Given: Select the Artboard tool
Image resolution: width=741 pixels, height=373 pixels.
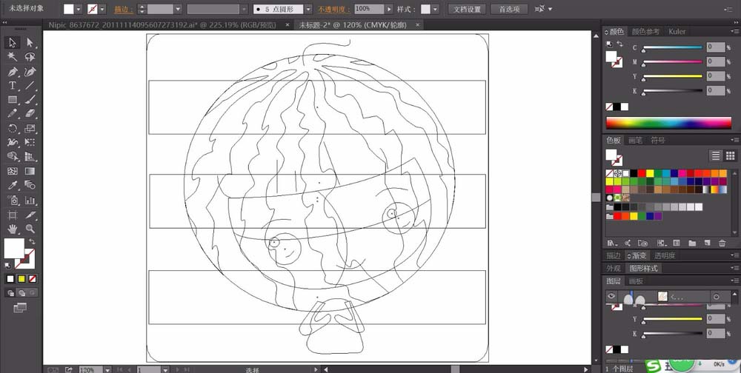Looking at the screenshot, I should 13,215.
